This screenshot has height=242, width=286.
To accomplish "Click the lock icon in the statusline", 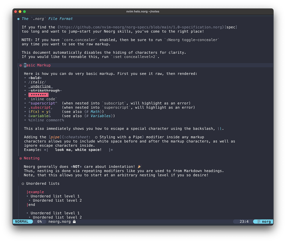I will click(74, 221).
